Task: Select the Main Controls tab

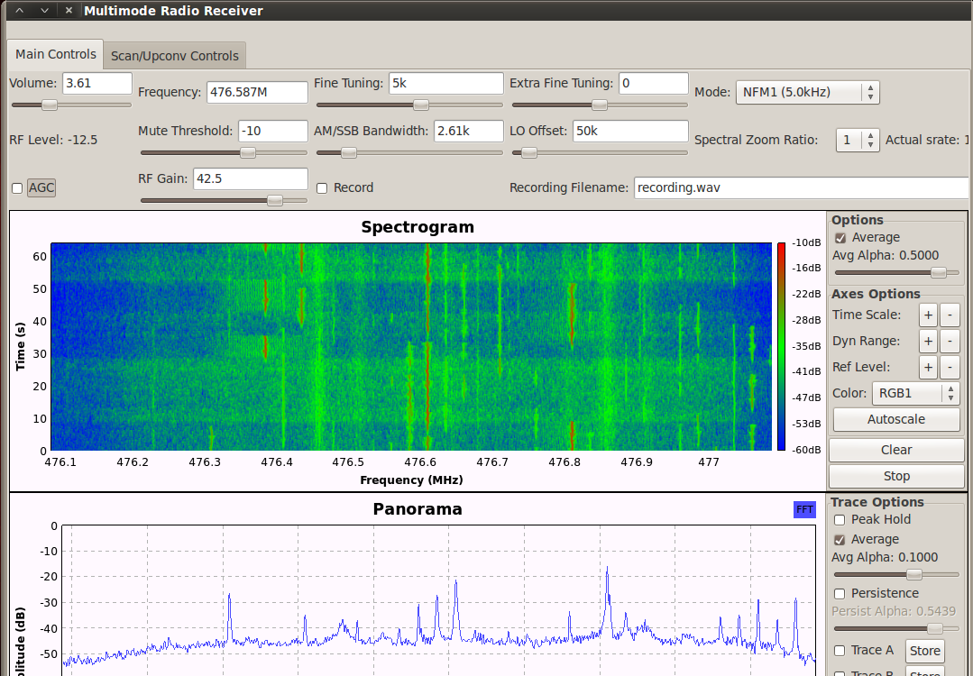Action: pos(55,55)
